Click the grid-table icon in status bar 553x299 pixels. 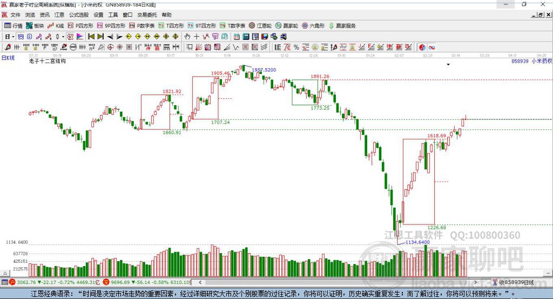[x=4, y=282]
